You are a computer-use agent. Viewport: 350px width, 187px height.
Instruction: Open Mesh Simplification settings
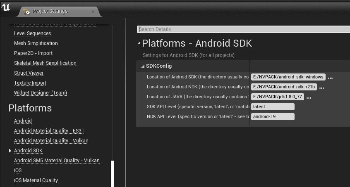tap(36, 43)
